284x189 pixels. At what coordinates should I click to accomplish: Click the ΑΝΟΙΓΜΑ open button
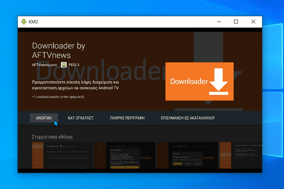click(44, 118)
